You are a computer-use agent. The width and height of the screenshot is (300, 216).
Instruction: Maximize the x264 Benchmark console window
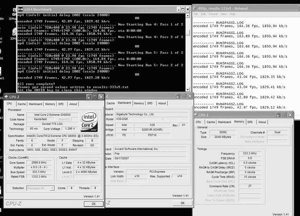[180, 9]
